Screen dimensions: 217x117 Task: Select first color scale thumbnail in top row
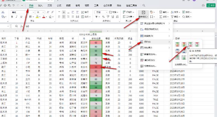coord(177,44)
